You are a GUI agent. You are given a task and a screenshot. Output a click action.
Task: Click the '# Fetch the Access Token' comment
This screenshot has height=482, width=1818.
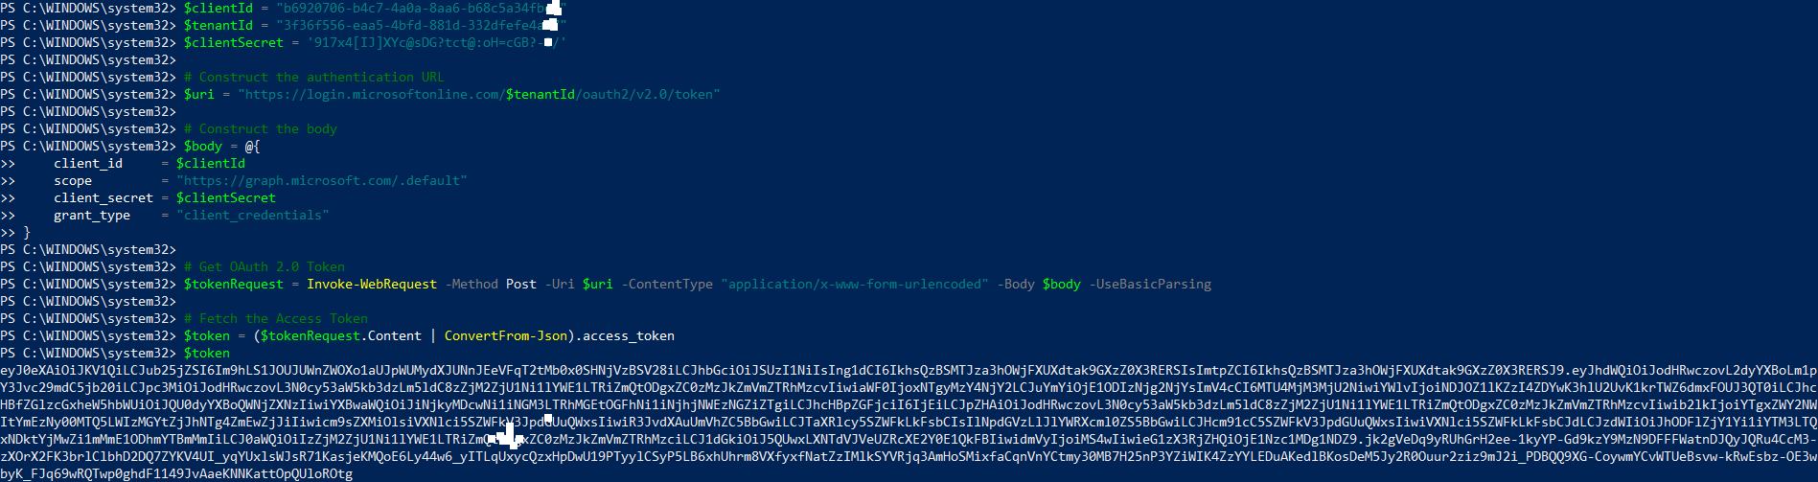point(276,319)
